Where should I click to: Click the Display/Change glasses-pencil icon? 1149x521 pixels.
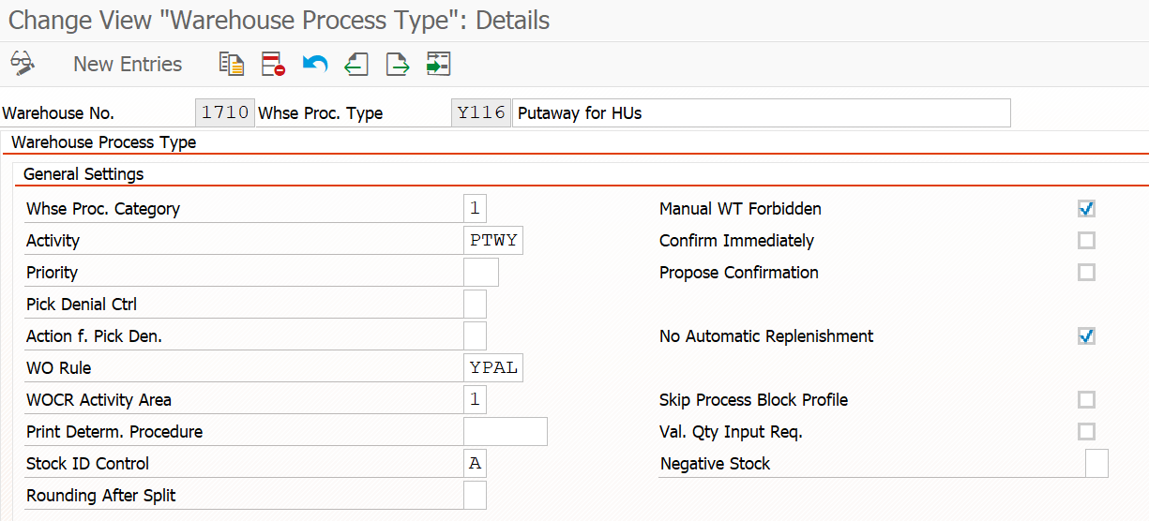[x=23, y=64]
